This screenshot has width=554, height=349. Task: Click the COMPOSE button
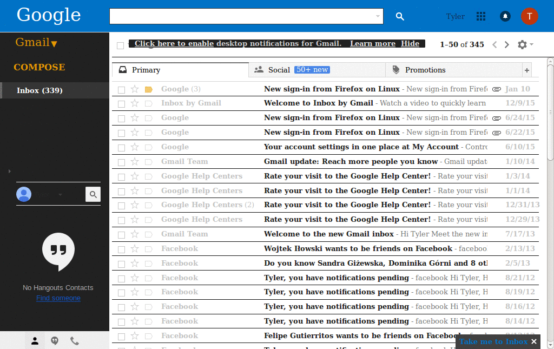(39, 67)
